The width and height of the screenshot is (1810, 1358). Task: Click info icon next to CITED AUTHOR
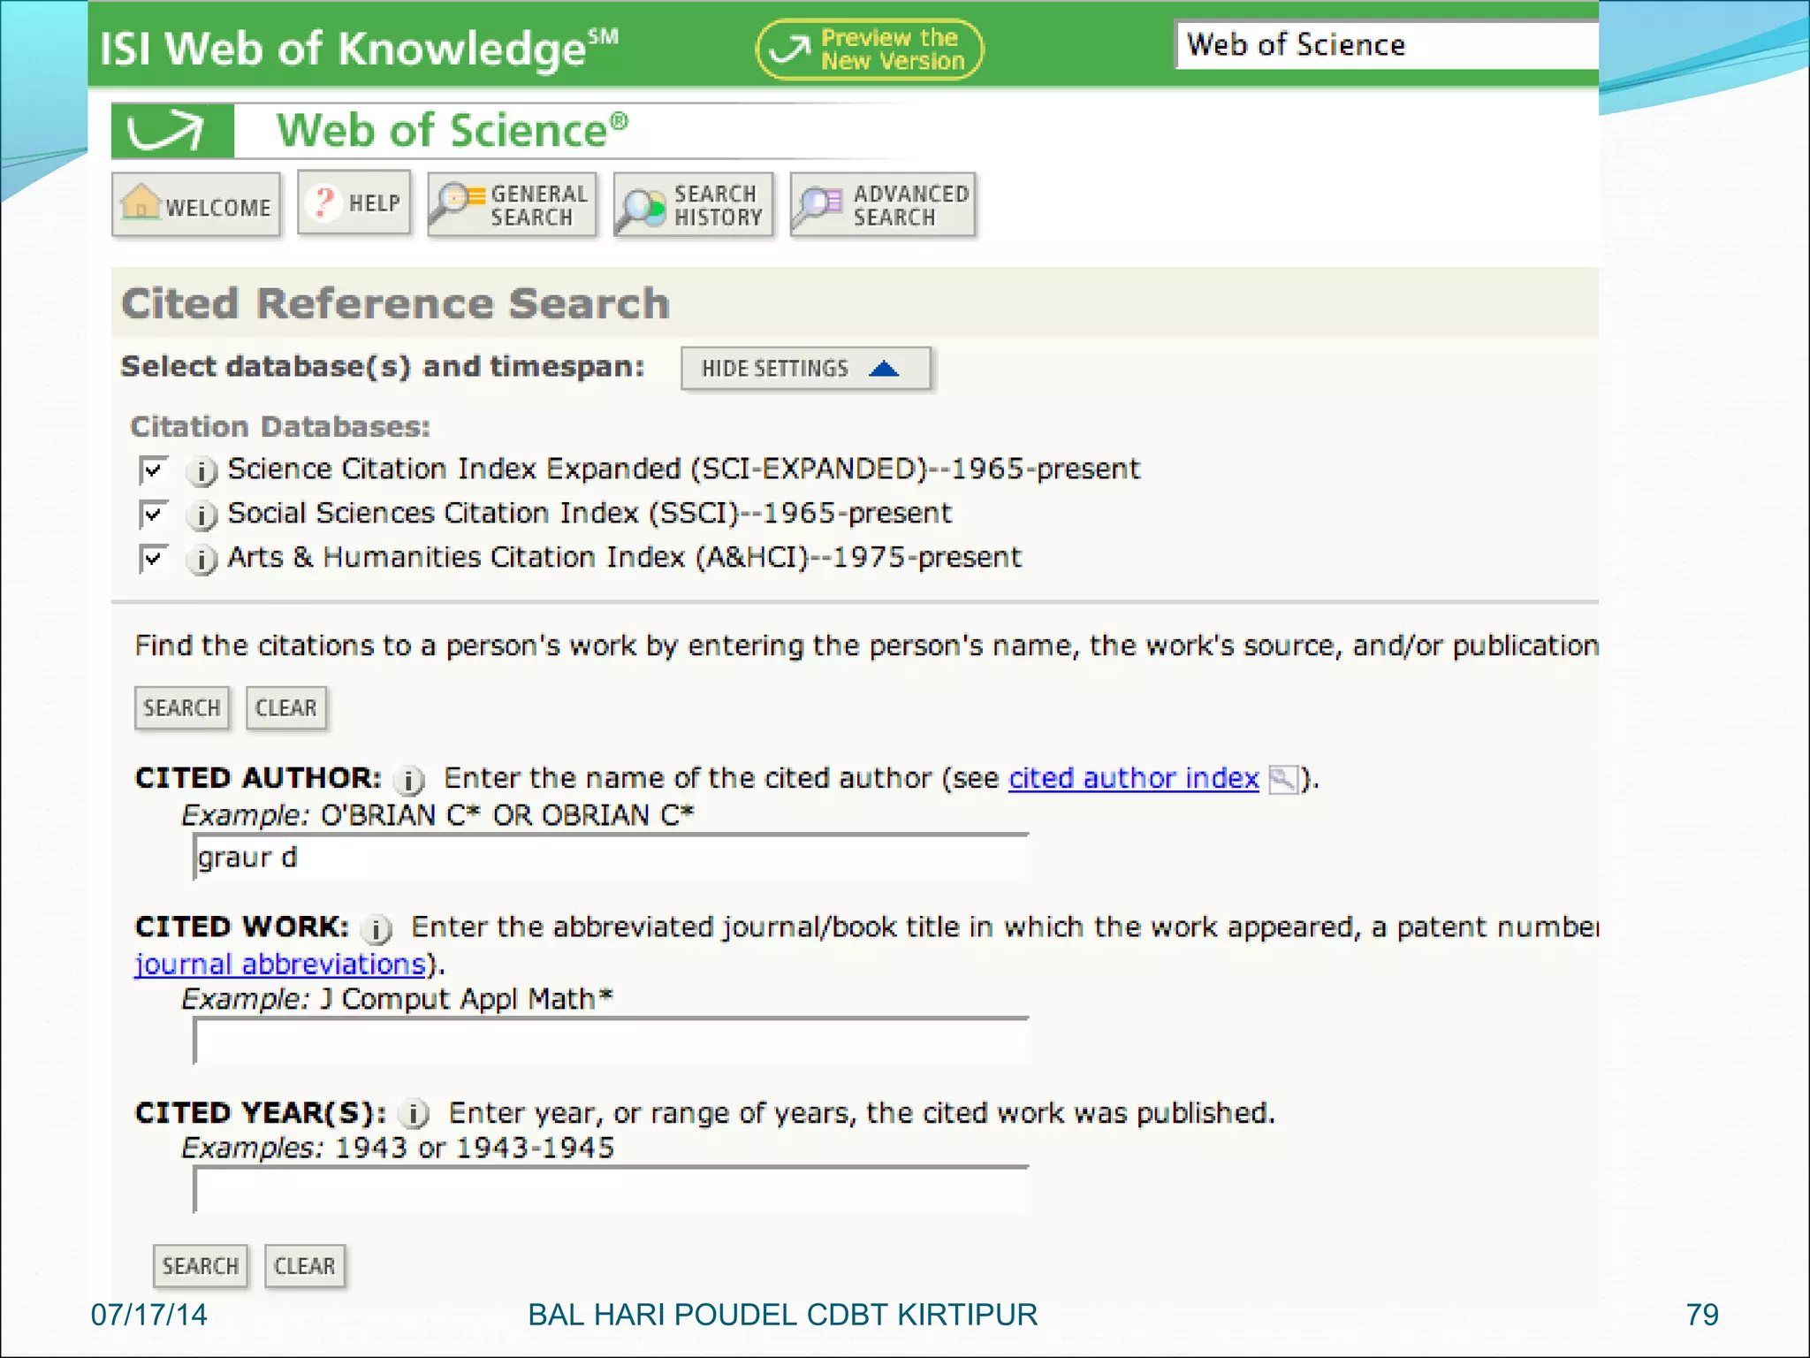tap(409, 780)
